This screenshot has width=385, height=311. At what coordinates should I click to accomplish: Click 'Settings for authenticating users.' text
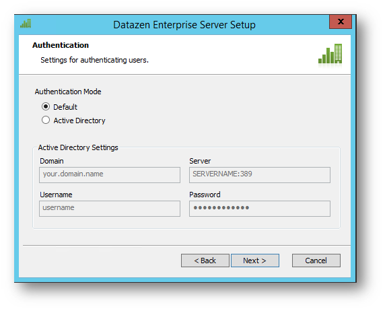(94, 60)
